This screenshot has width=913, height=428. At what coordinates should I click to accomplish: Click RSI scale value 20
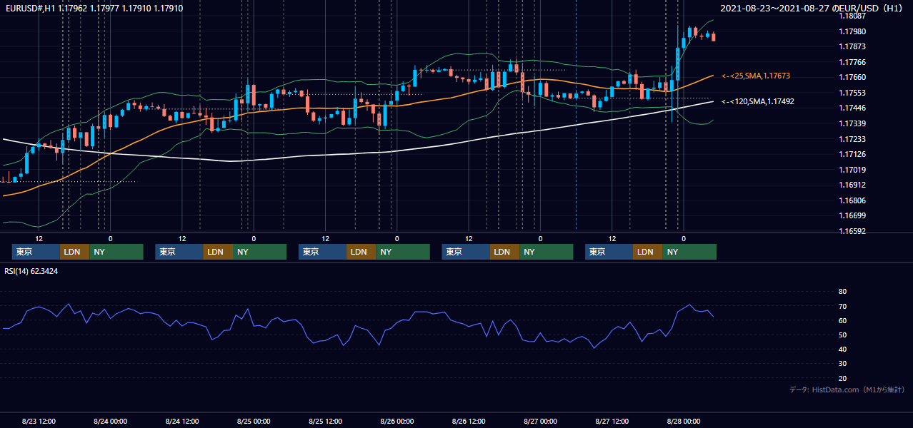click(x=842, y=378)
